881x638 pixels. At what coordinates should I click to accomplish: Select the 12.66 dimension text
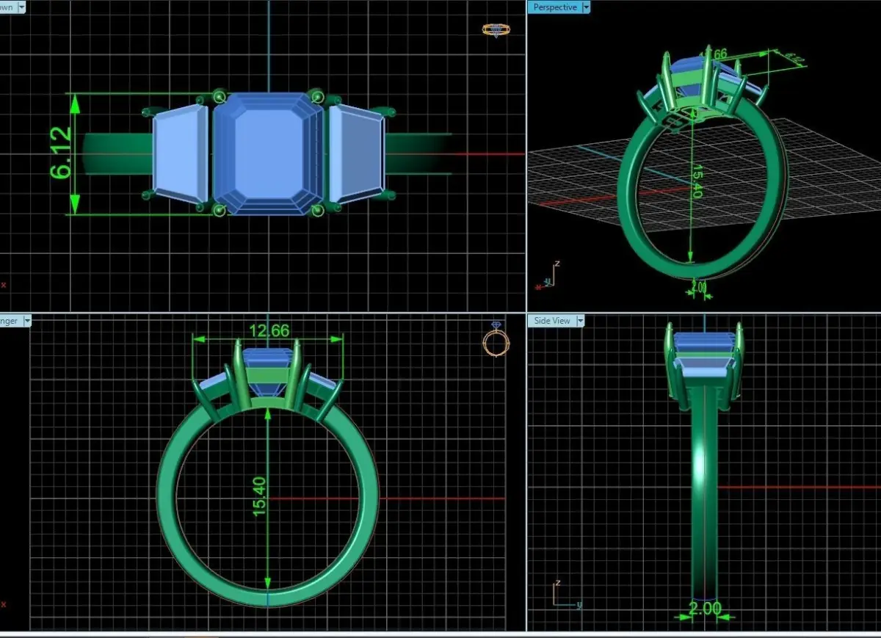(268, 330)
